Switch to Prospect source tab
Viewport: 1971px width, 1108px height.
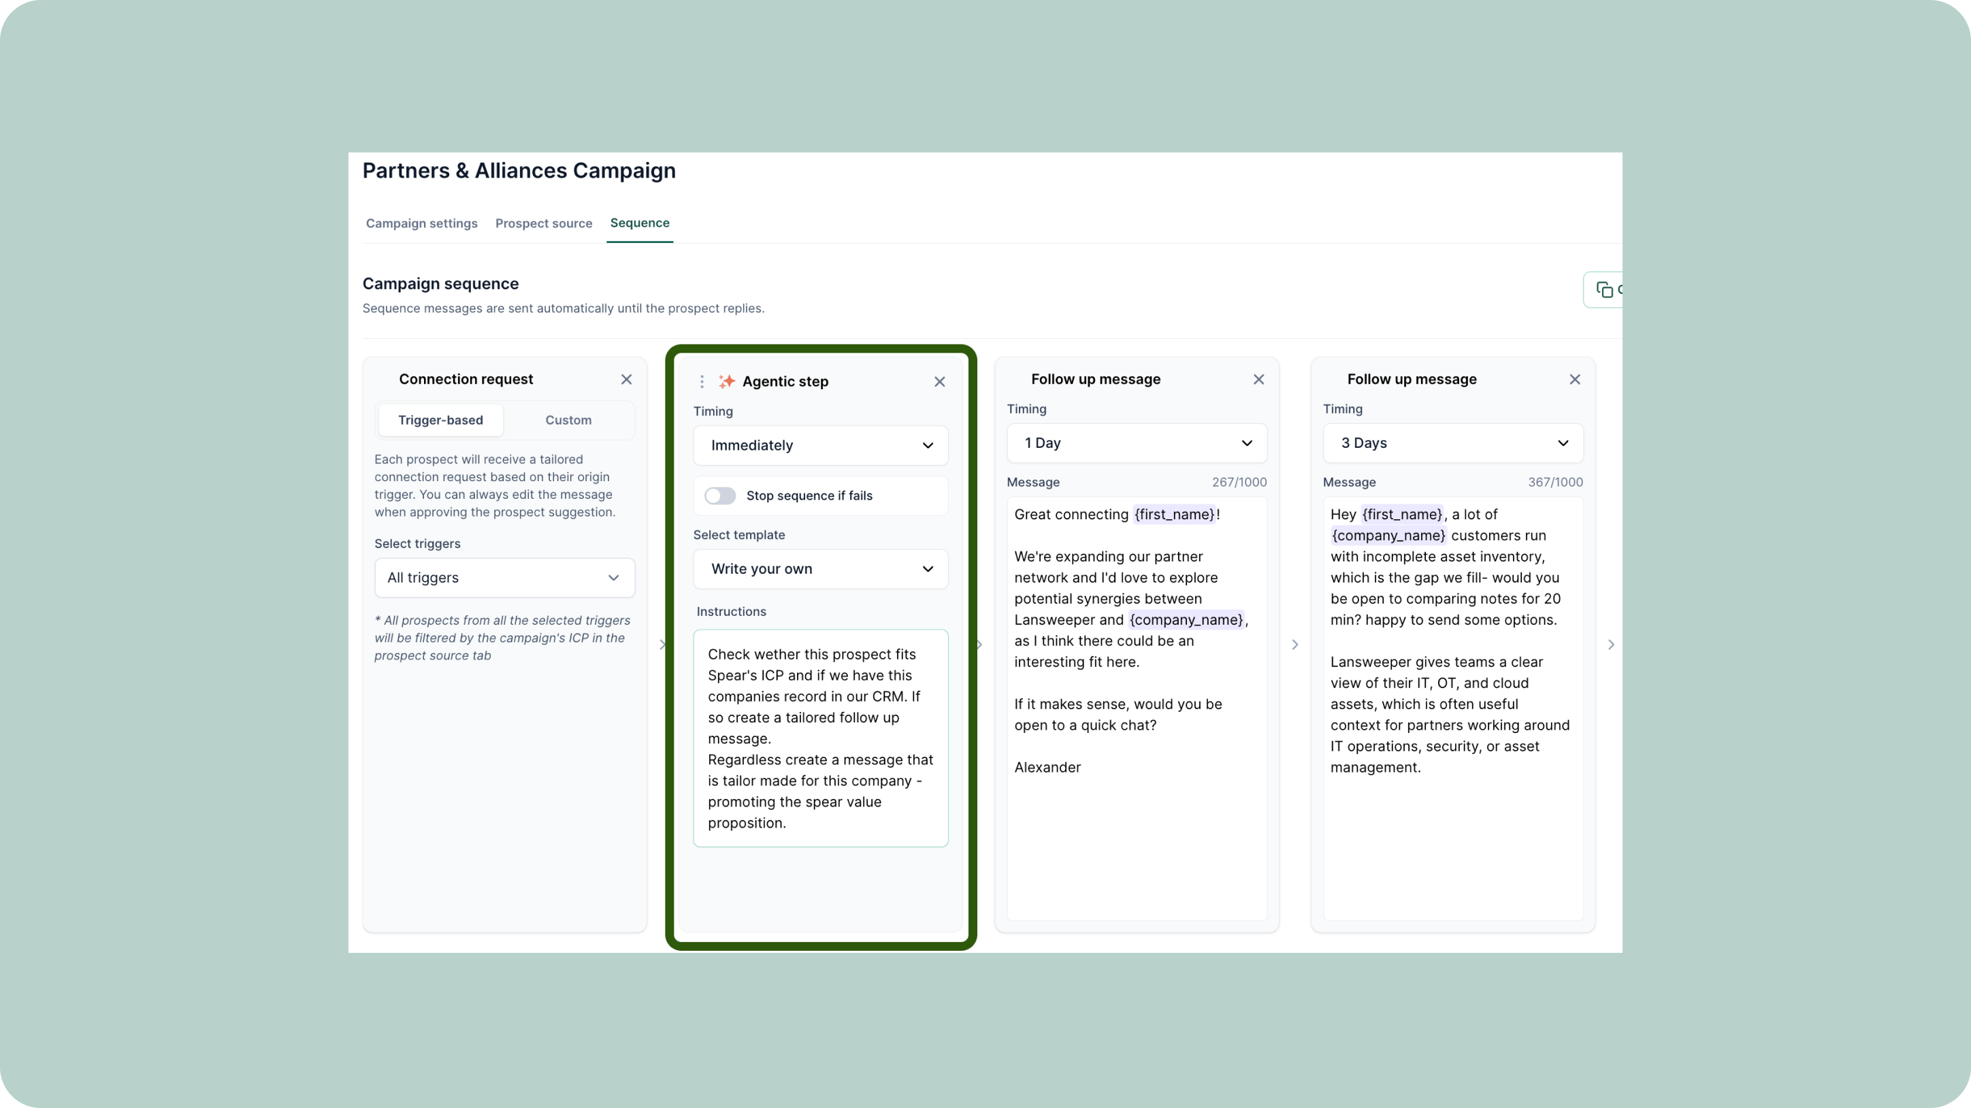point(543,223)
